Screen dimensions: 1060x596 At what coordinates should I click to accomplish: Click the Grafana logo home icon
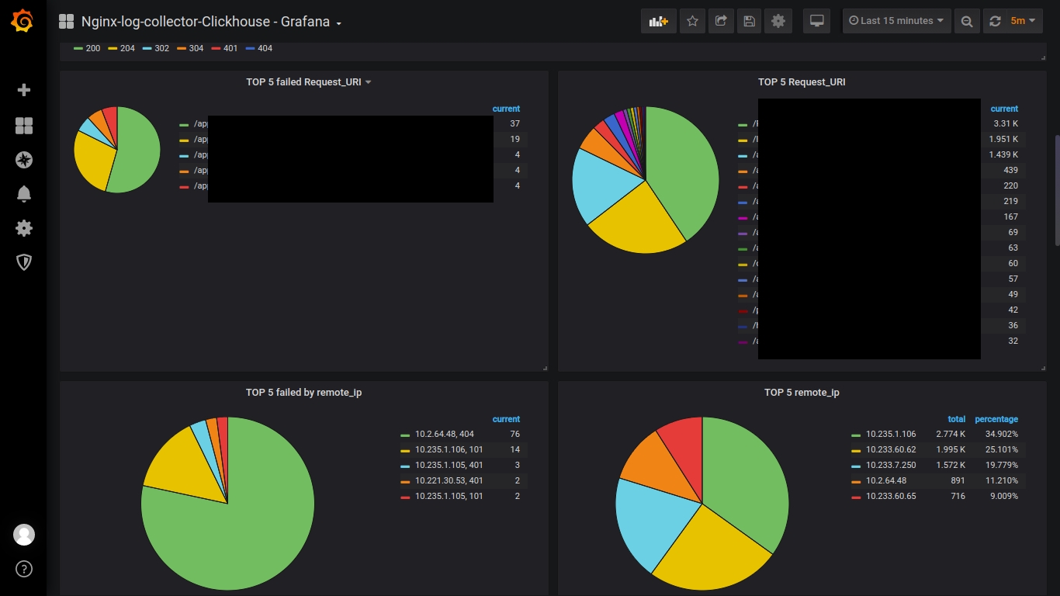point(23,21)
